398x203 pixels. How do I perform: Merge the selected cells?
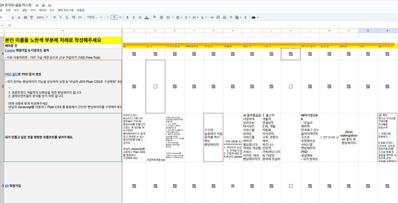pos(168,18)
